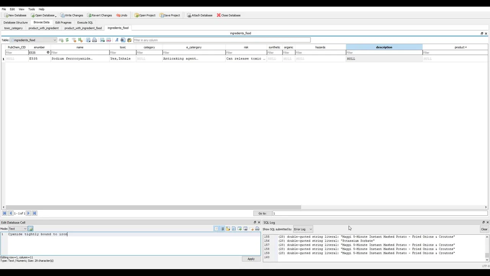The image size is (490, 276).
Task: Select the product_with_ingredient_food table tab
Action: 83,28
